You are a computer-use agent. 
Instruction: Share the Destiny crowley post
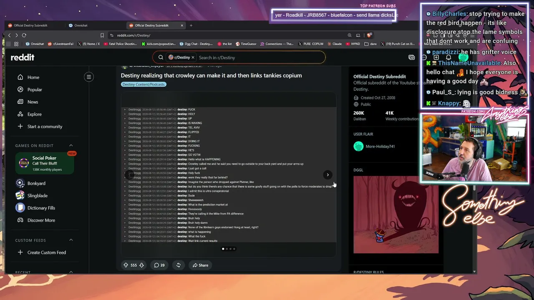201,265
